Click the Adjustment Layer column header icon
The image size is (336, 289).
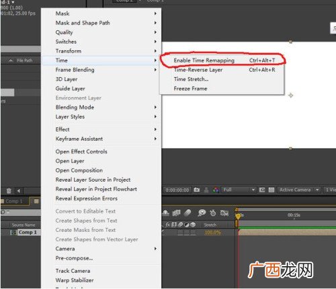(187, 225)
